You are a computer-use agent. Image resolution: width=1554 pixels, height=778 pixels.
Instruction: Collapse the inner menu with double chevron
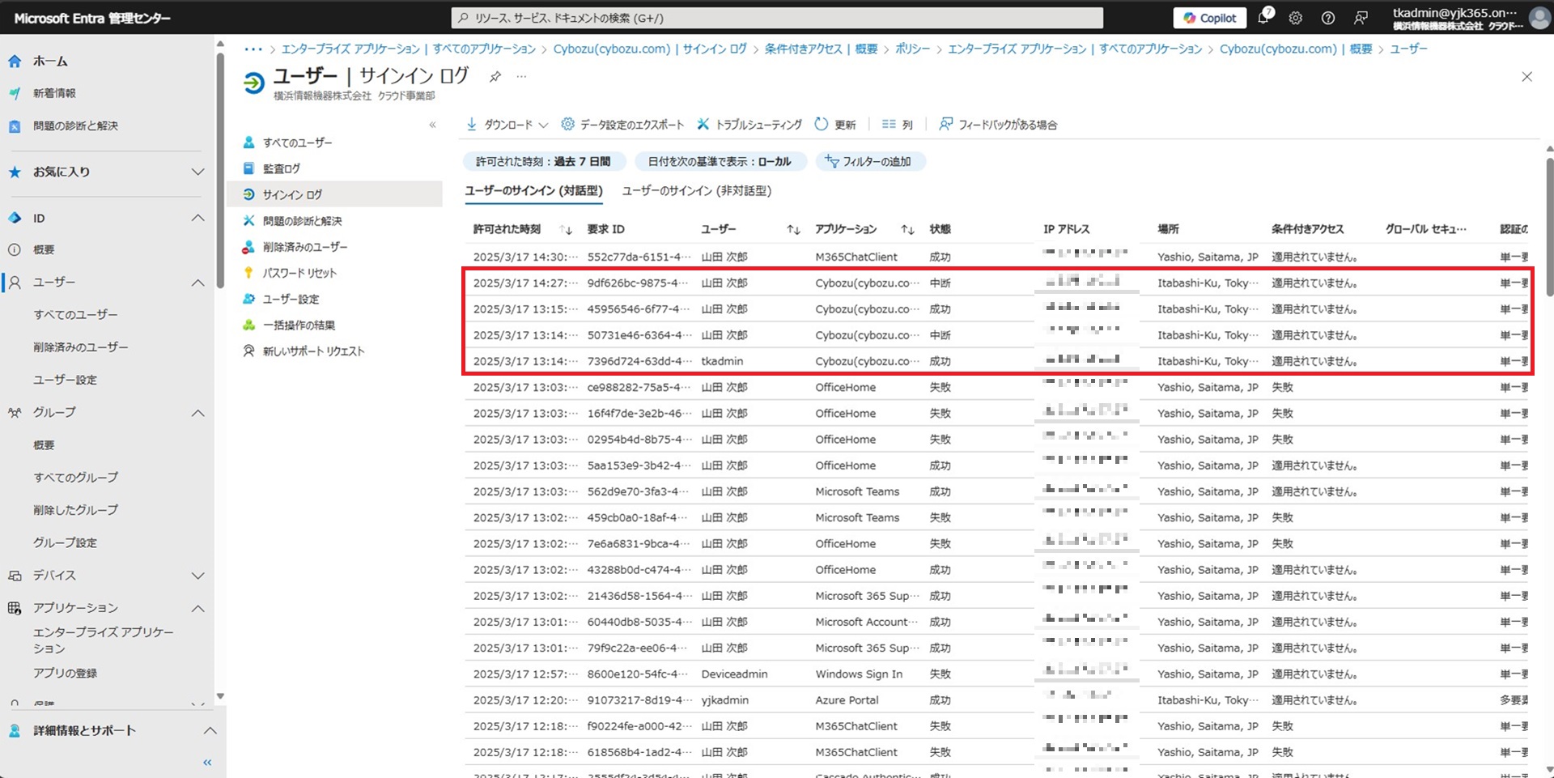[432, 125]
